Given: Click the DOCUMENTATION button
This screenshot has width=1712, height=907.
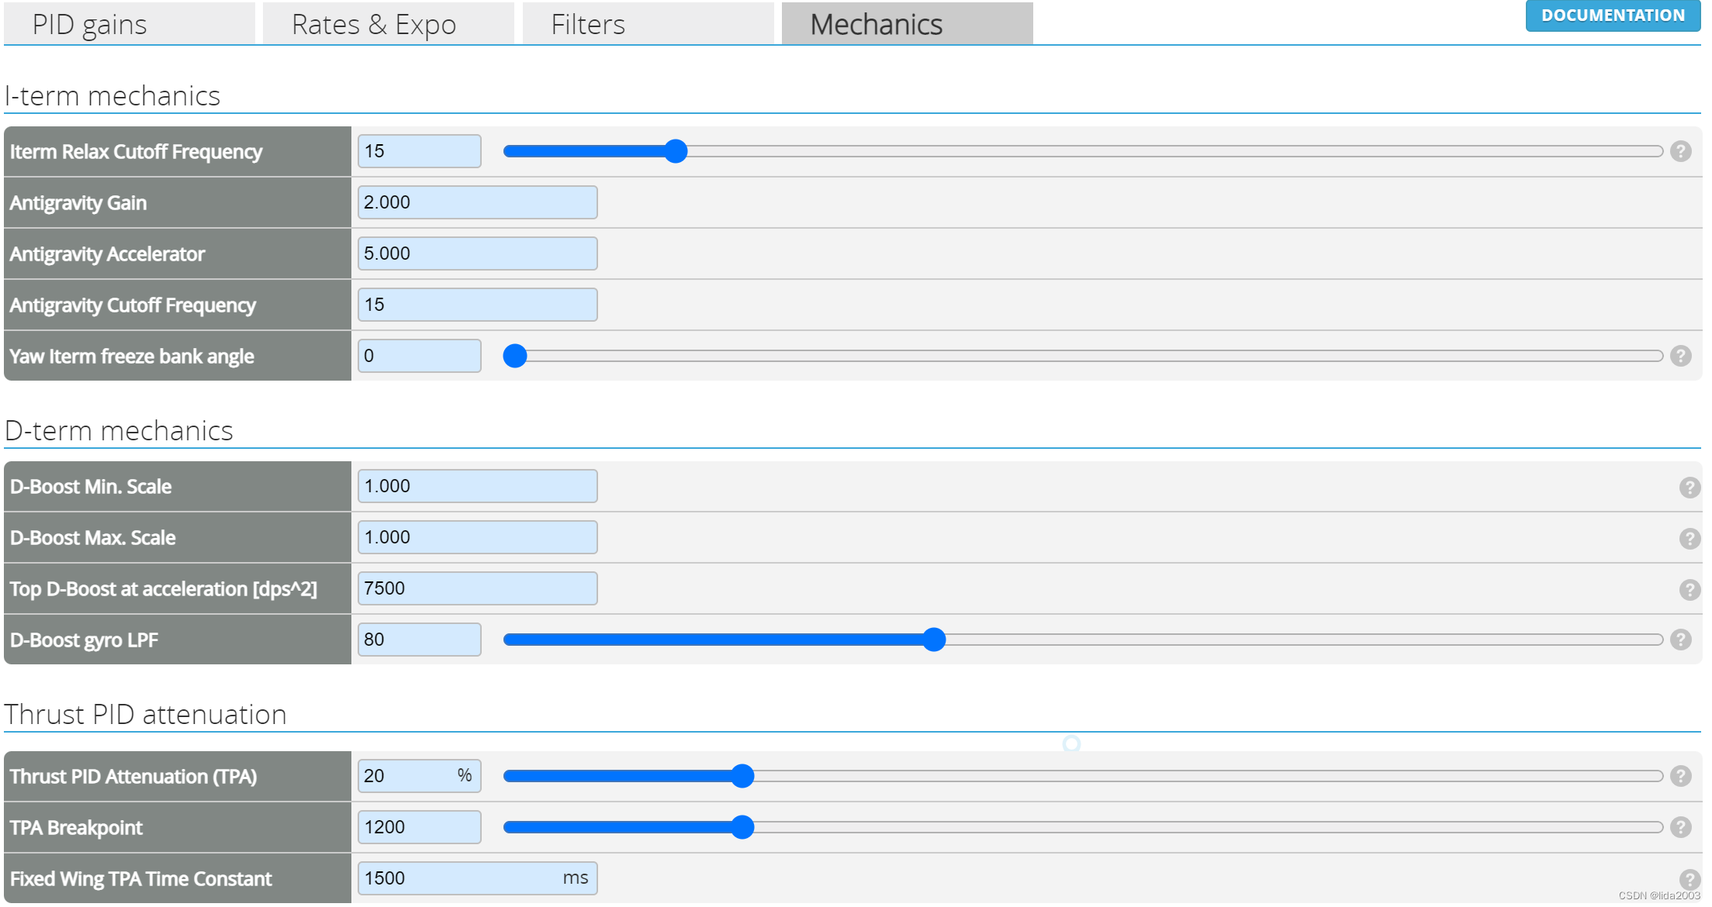Looking at the screenshot, I should 1612,16.
